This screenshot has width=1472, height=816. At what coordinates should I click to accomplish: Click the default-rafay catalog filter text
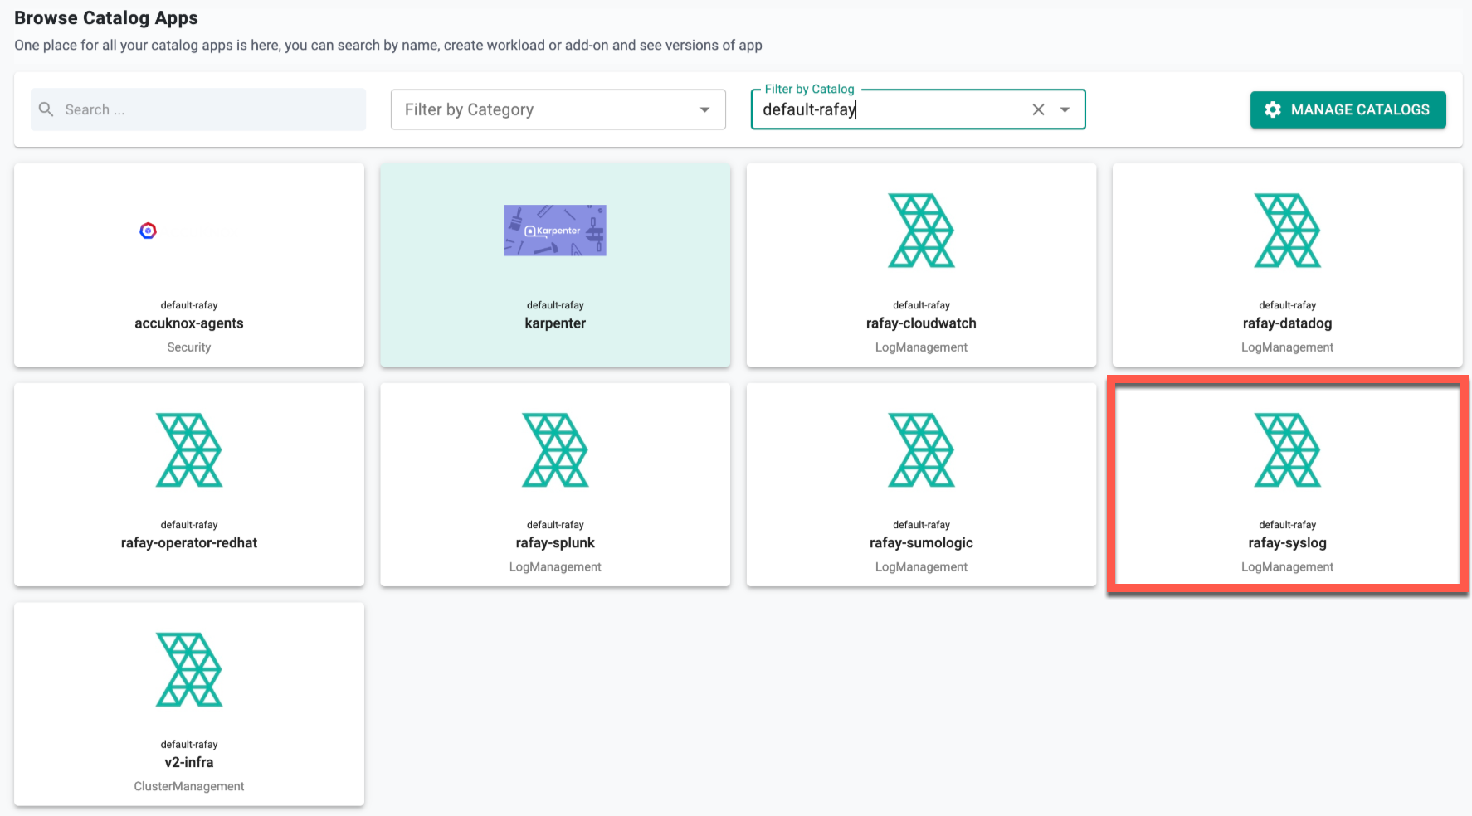click(808, 109)
